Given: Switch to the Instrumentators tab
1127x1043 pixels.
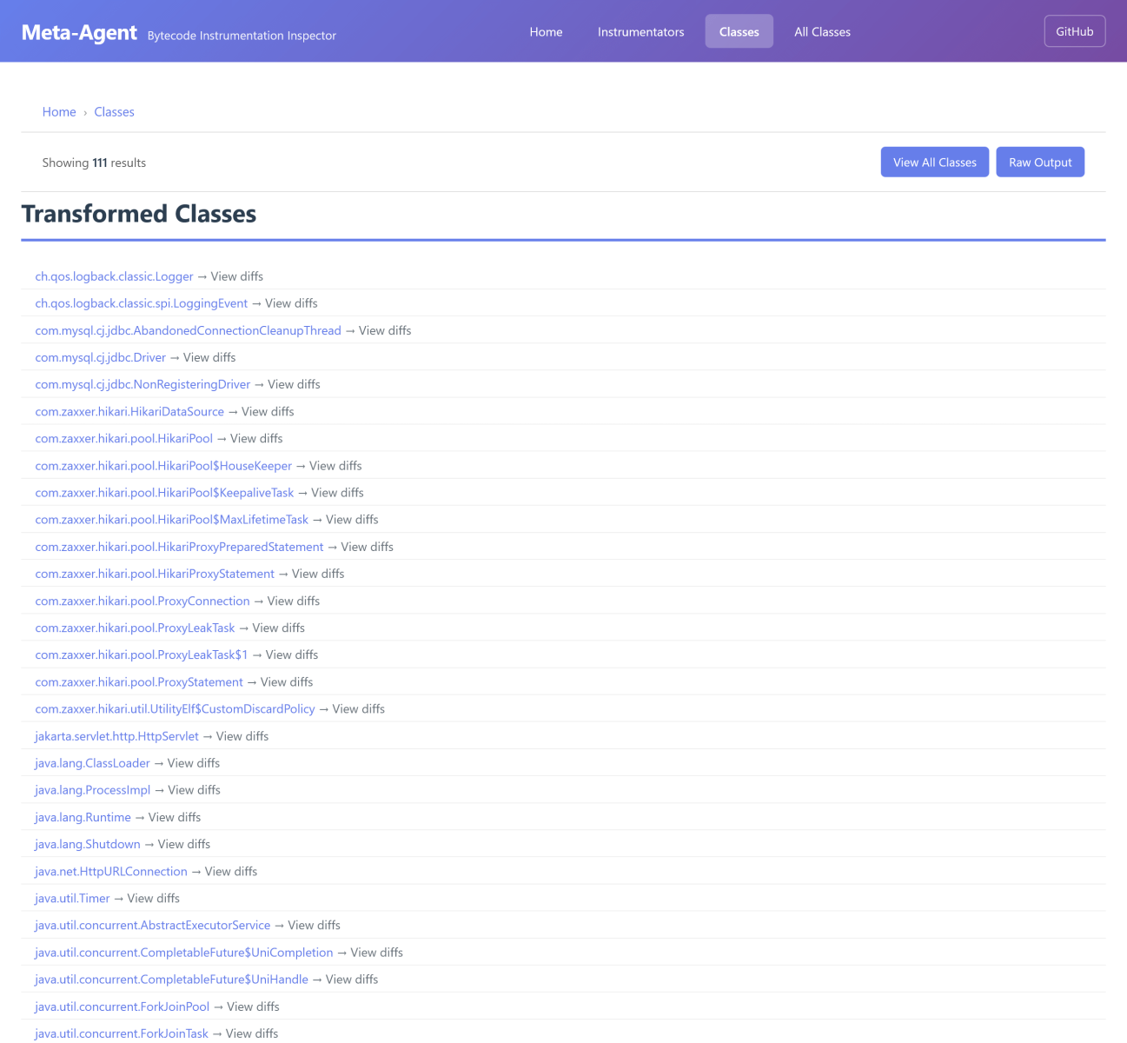Looking at the screenshot, I should point(640,32).
